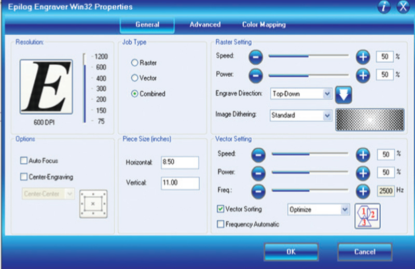The height and width of the screenshot is (269, 415).
Task: Click the Freq 2500 Hz value box
Action: point(385,191)
